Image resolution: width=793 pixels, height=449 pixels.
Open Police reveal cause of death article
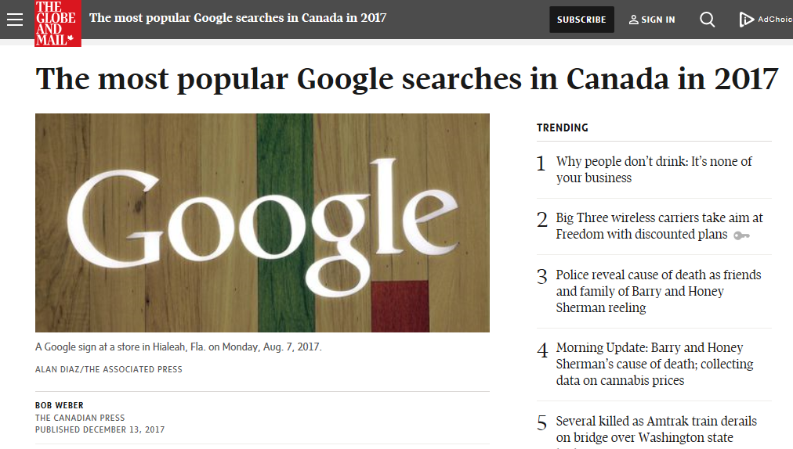coord(658,292)
